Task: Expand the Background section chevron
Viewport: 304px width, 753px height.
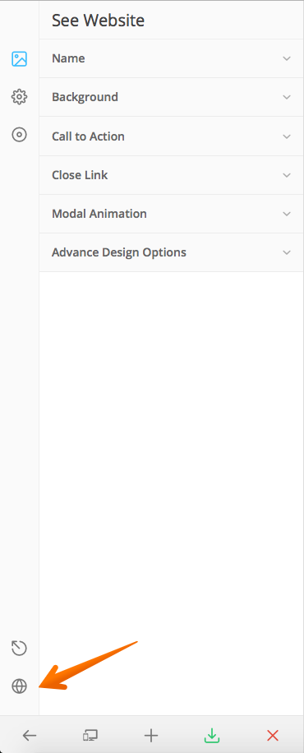Action: 287,97
